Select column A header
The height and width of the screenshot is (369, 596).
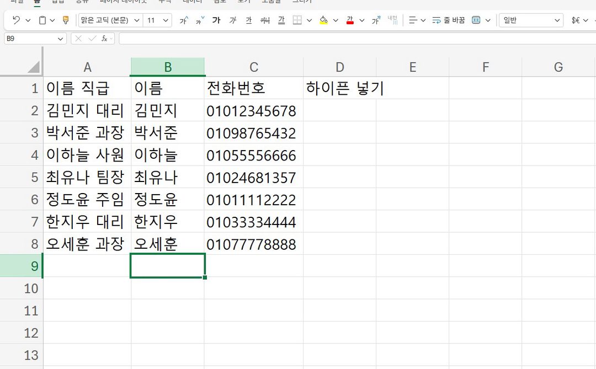[x=87, y=67]
